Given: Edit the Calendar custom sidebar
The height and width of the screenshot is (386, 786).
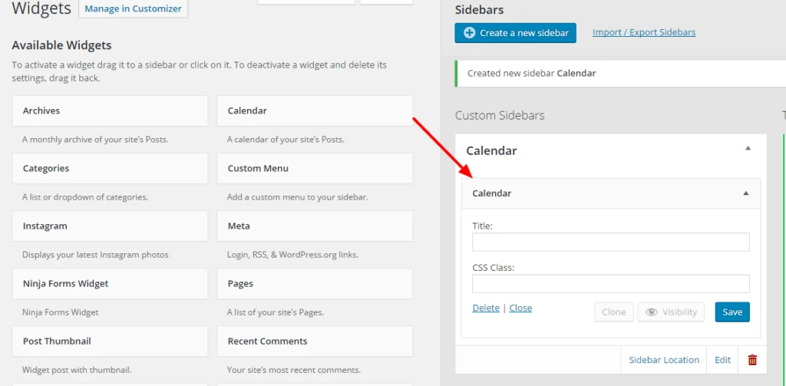Looking at the screenshot, I should [723, 360].
